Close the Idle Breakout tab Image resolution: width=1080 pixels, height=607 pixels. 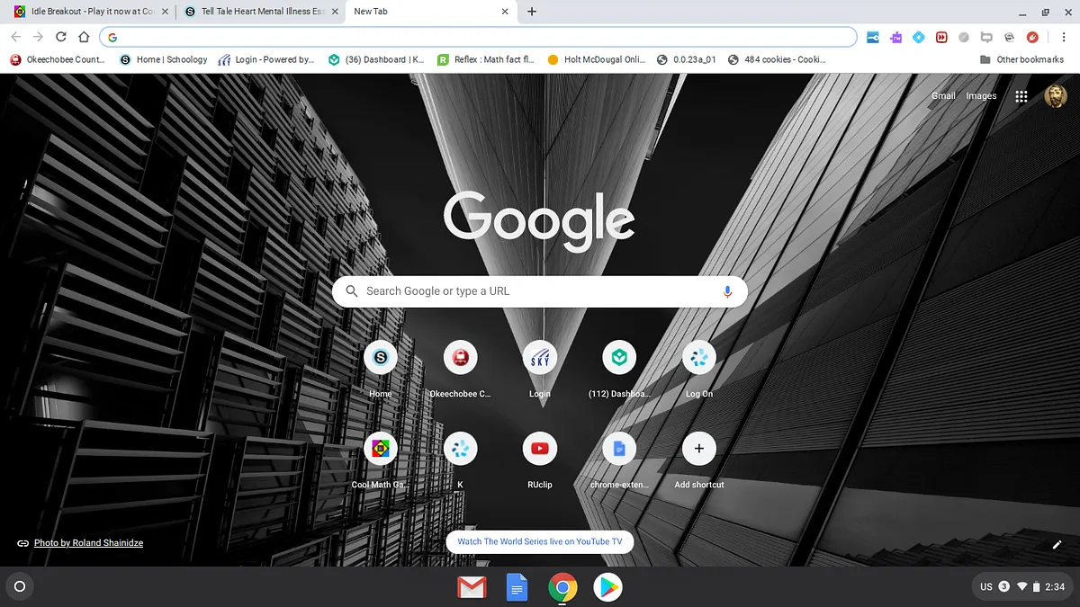(x=163, y=12)
